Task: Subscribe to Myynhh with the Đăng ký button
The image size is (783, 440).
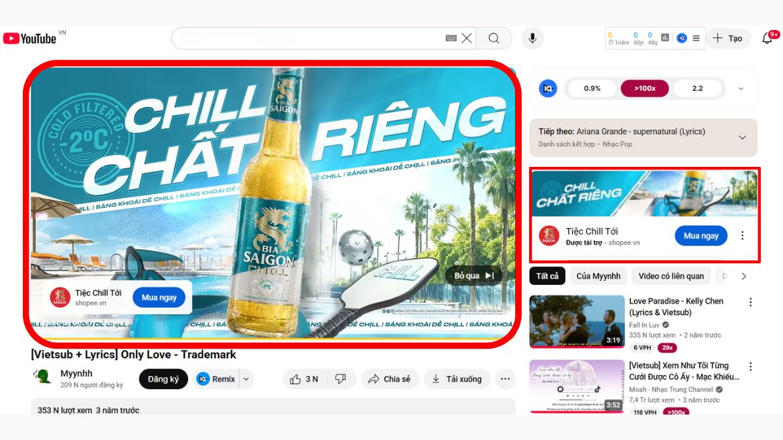Action: pyautogui.click(x=163, y=379)
